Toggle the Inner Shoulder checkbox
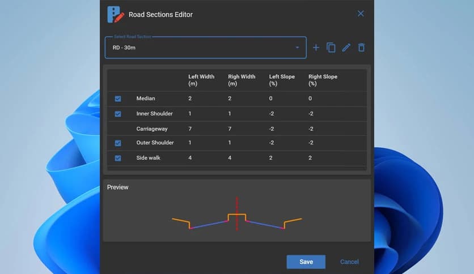 pos(118,114)
